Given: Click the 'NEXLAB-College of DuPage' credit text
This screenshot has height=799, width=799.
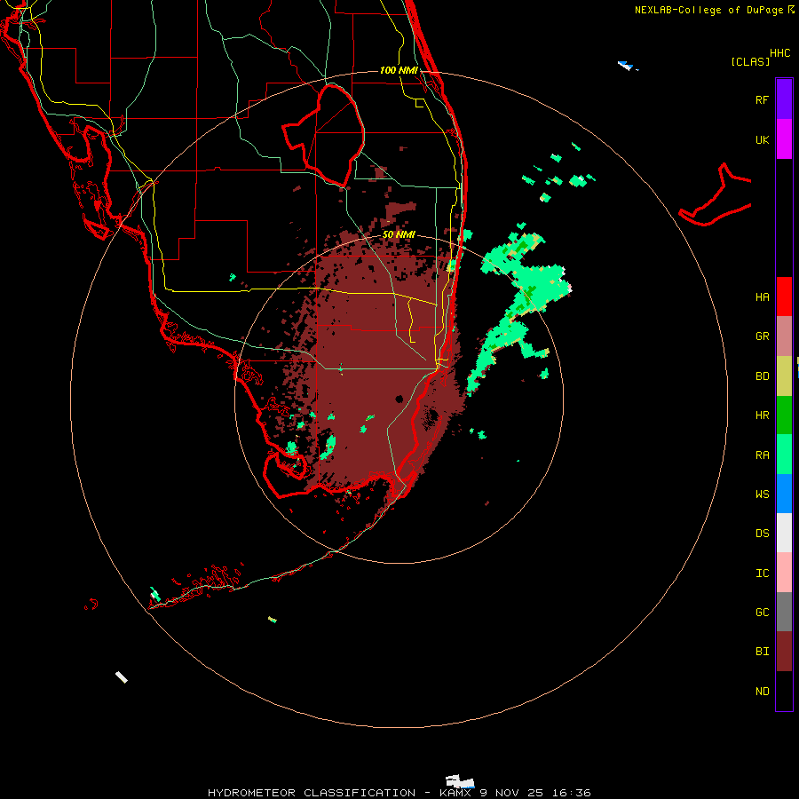Looking at the screenshot, I should [708, 10].
